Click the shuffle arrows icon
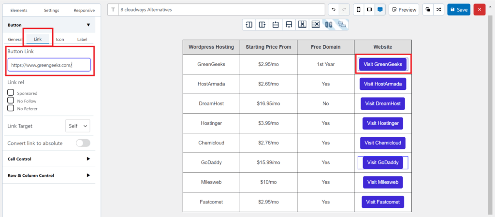This screenshot has width=495, height=217. 438,10
